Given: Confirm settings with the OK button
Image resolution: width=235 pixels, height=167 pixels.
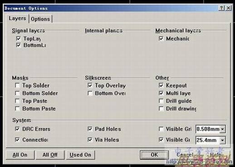Looking at the screenshot, I should click(154, 155).
